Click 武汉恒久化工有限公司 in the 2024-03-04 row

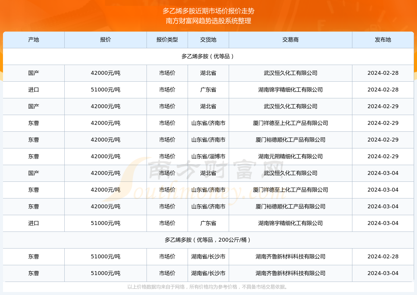(x=290, y=173)
